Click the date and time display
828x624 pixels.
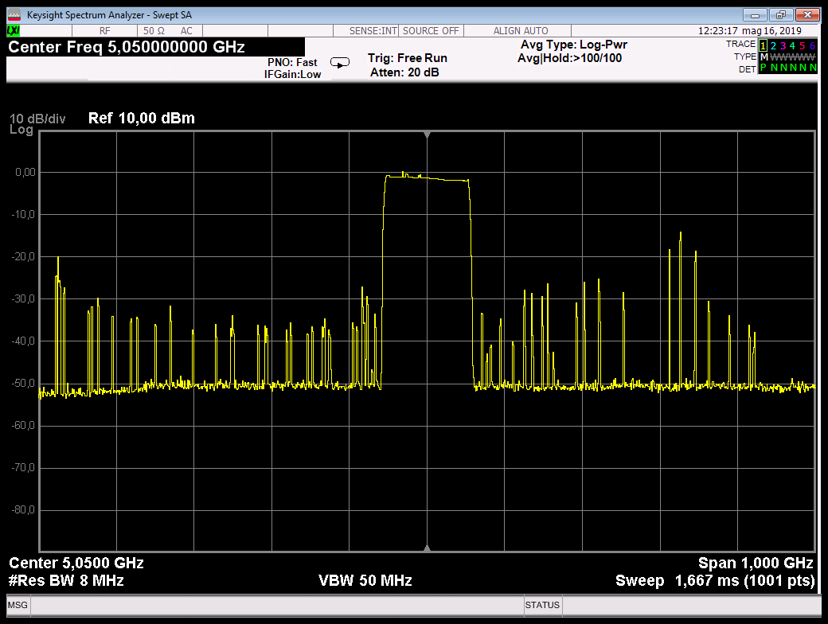click(x=750, y=31)
